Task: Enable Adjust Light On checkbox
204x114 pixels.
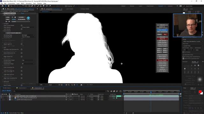Action: click(22, 44)
